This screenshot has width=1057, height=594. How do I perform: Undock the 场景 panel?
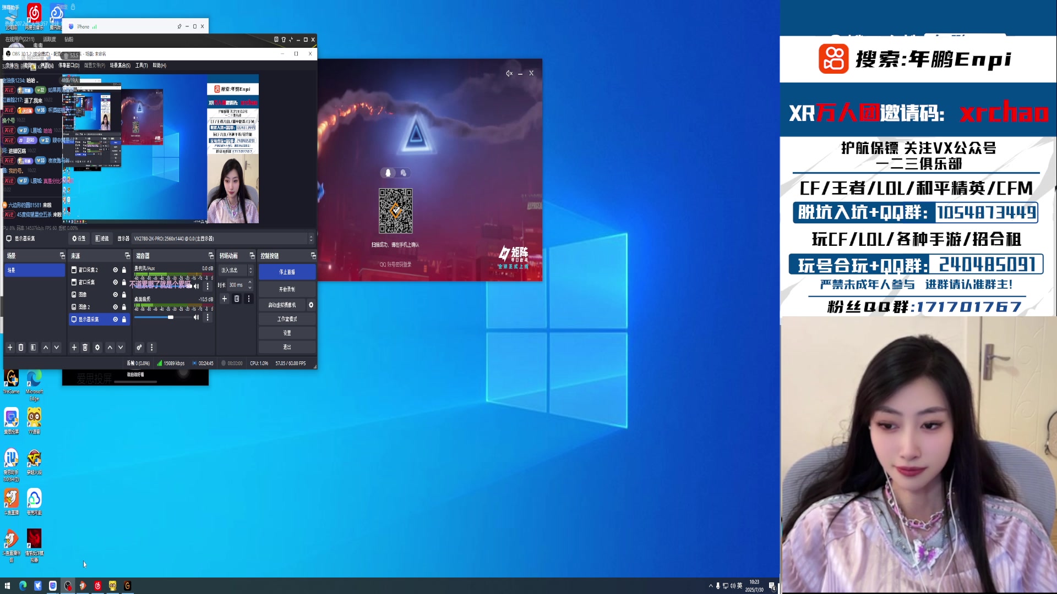tap(62, 256)
